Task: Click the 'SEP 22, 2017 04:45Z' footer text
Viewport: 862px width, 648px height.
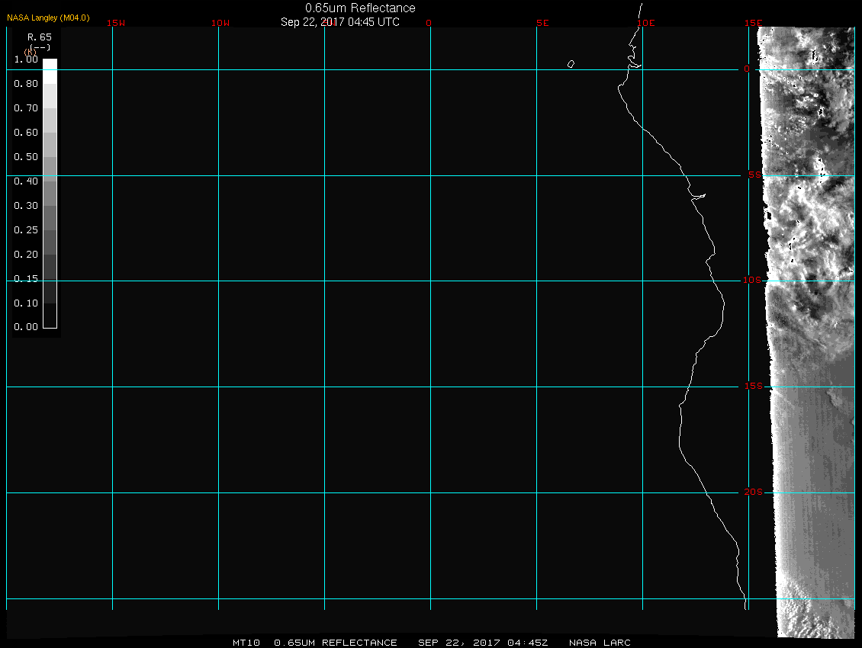Action: pos(483,643)
